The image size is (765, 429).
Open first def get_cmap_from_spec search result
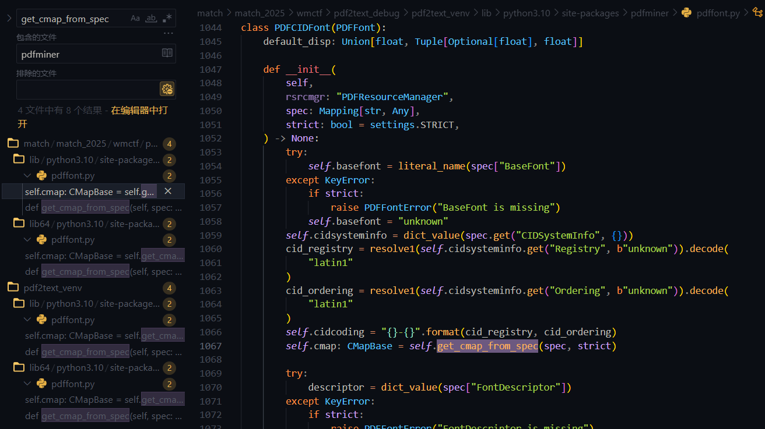(103, 208)
